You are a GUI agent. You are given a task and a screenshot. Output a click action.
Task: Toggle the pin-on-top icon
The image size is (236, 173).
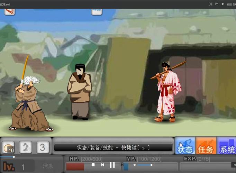point(223,4)
